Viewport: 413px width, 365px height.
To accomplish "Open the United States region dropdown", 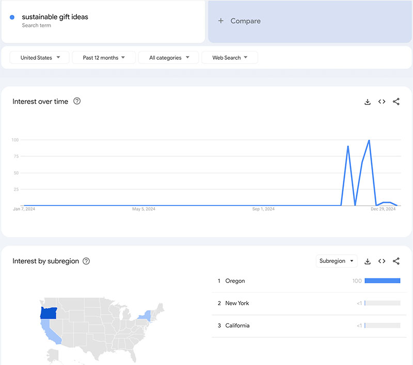I will 39,57.
